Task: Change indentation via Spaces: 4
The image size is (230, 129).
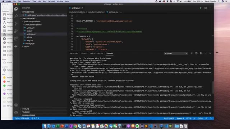Action: pos(180,118)
